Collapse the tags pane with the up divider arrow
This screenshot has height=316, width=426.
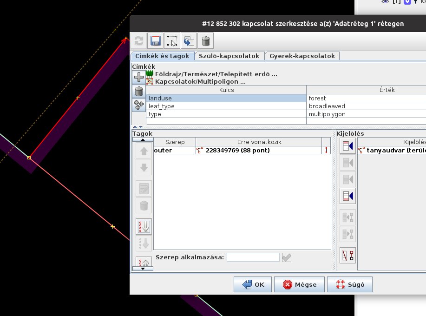coord(135,127)
